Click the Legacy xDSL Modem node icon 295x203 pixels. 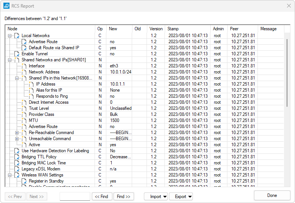(x=17, y=169)
